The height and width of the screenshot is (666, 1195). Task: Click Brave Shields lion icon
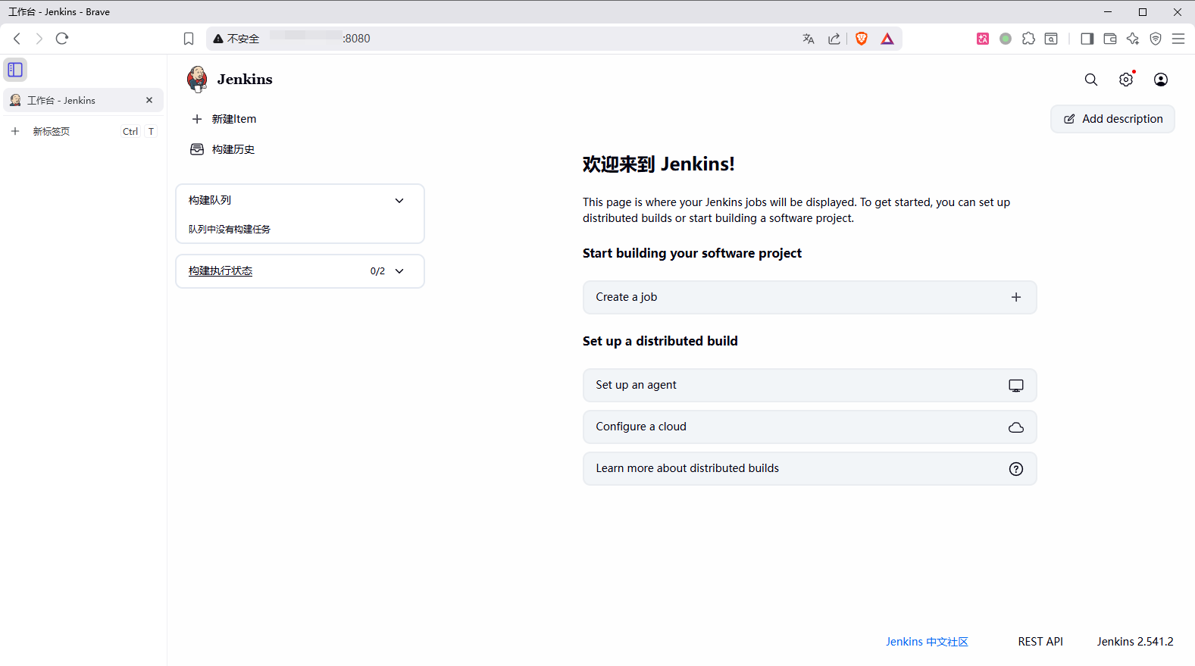pos(861,39)
